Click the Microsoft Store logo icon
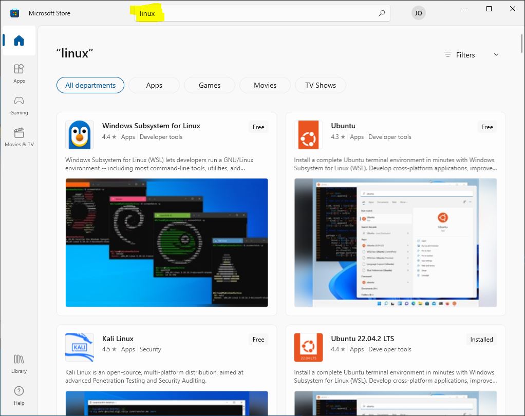525x416 pixels. 14,13
